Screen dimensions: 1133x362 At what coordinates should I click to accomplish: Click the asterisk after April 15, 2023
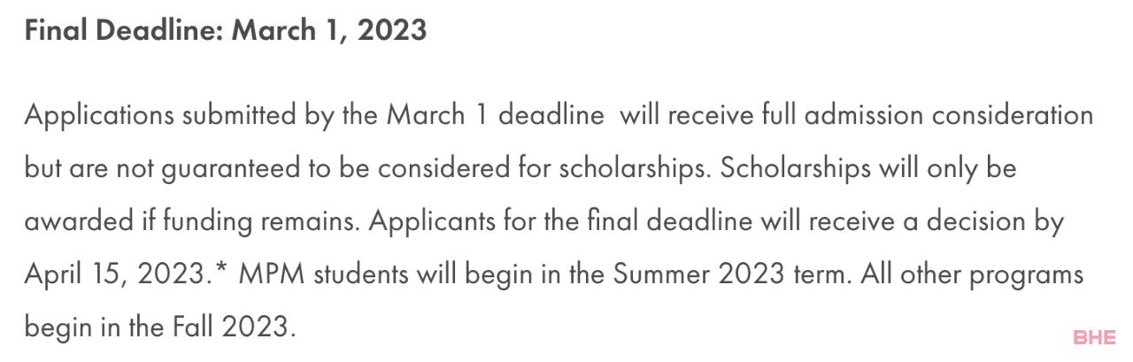point(221,271)
